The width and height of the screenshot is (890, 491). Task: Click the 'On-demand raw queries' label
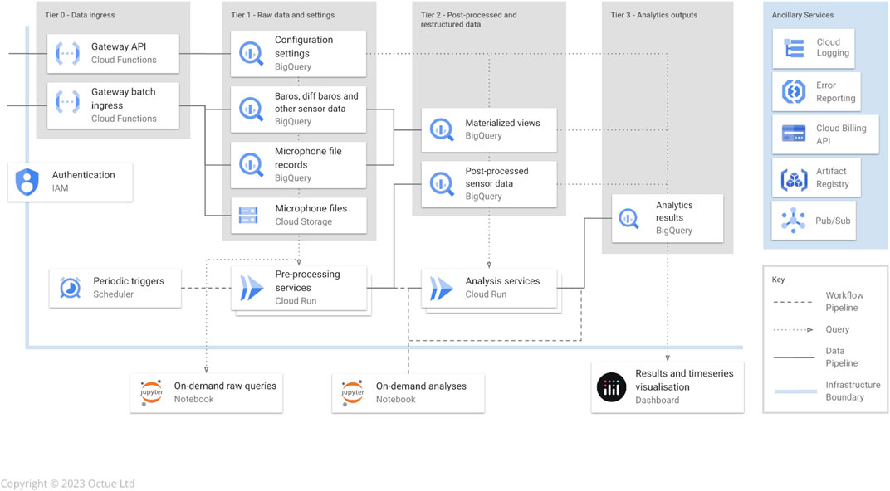point(225,386)
